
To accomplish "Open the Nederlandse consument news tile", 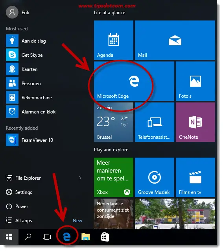I will tap(113, 214).
